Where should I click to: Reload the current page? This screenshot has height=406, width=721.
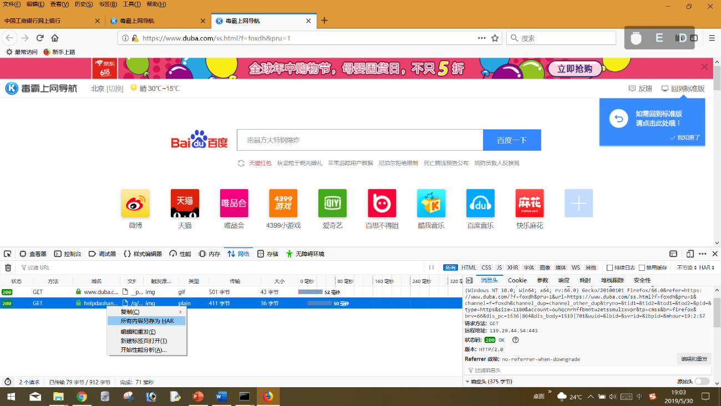click(x=40, y=38)
